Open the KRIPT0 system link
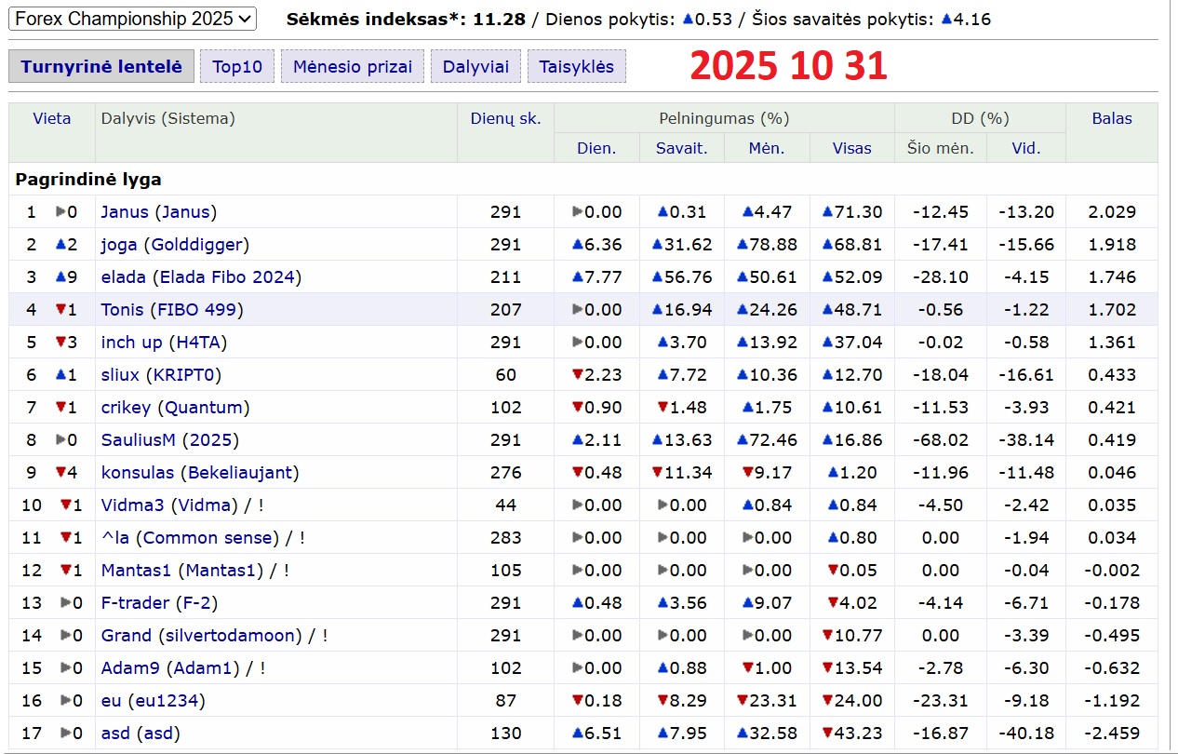The width and height of the screenshot is (1178, 754). pos(183,375)
